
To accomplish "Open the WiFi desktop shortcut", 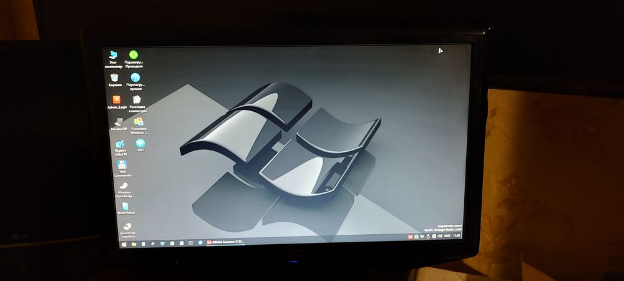I will (x=140, y=145).
